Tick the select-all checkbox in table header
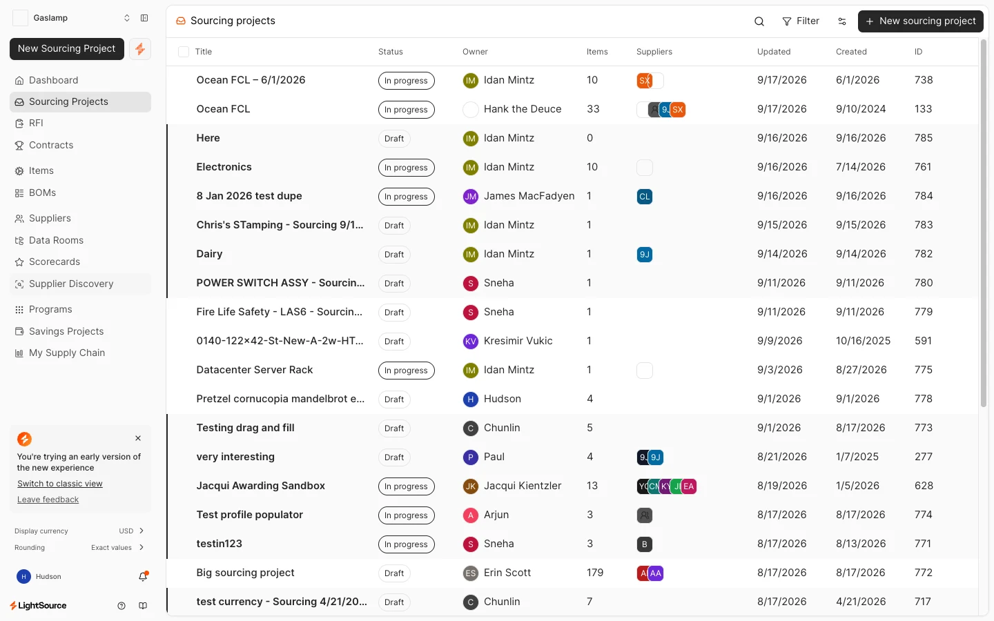The height and width of the screenshot is (621, 994). (184, 52)
